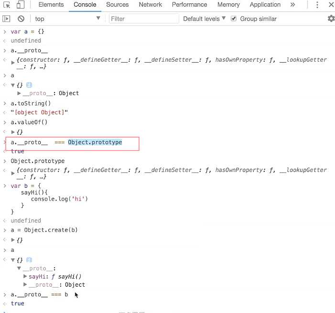This screenshot has width=335, height=313.
Task: Expand the sayHi function entry
Action: [x=25, y=276]
